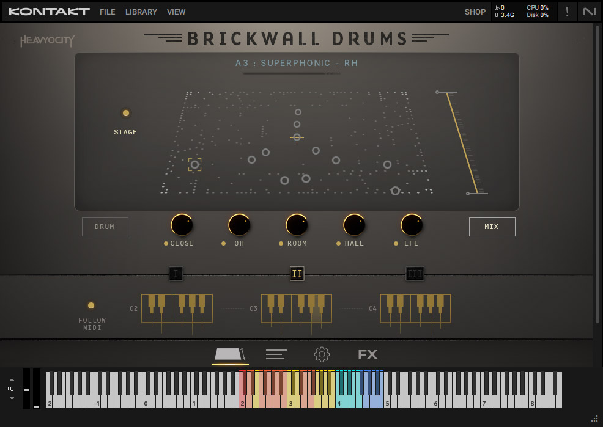Image resolution: width=603 pixels, height=427 pixels.
Task: Select the bottom-right drum circle on stage
Action: [x=395, y=191]
